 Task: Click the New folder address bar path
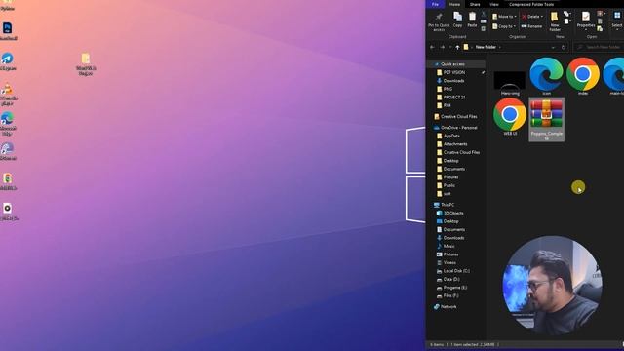point(486,47)
